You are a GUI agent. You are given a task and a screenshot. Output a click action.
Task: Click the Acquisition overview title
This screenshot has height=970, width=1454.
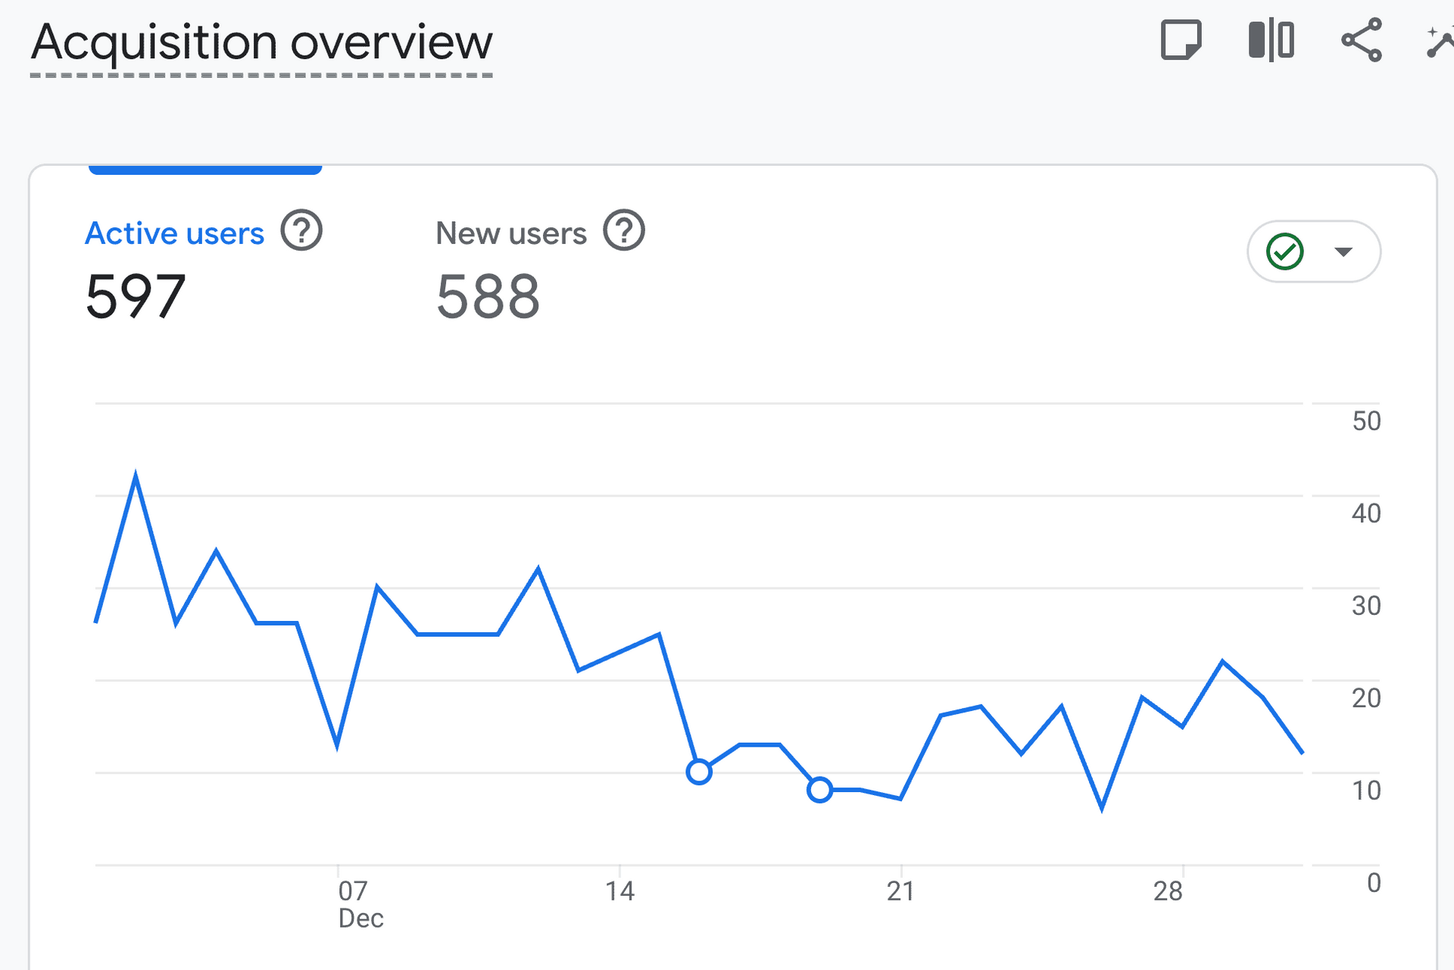pyautogui.click(x=261, y=42)
